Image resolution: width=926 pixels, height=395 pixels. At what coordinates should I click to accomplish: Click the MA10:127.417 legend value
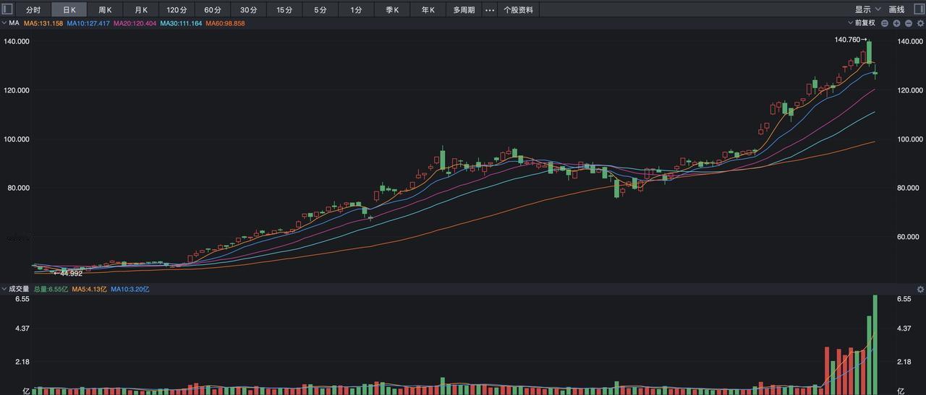pos(88,24)
